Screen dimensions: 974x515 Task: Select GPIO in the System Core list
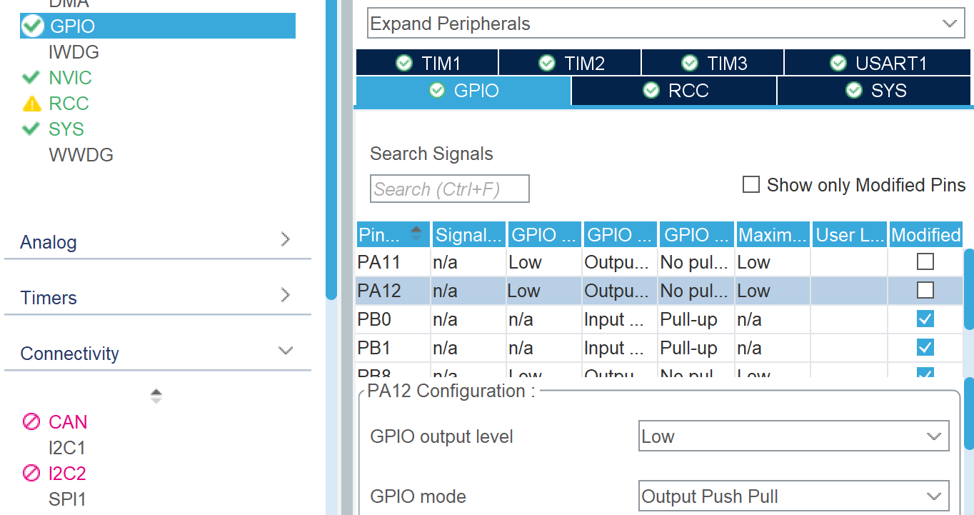coord(157,26)
